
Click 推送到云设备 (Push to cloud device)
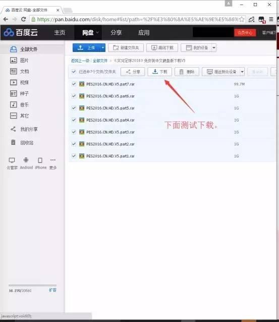click(x=221, y=72)
